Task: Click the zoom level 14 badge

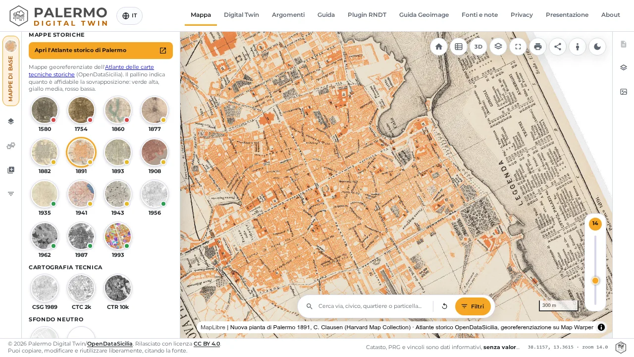Action: (x=595, y=224)
